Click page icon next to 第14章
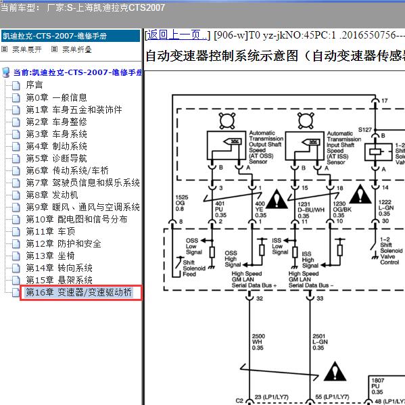This screenshot has height=405, width=405. pyautogui.click(x=16, y=268)
